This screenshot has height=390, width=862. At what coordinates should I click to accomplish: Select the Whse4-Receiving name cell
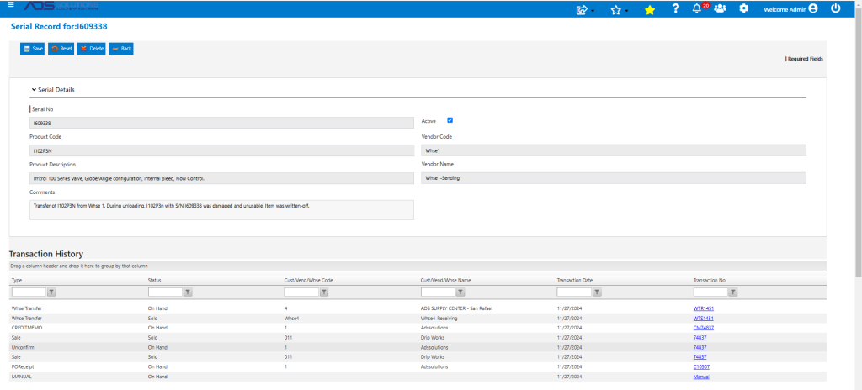click(439, 318)
